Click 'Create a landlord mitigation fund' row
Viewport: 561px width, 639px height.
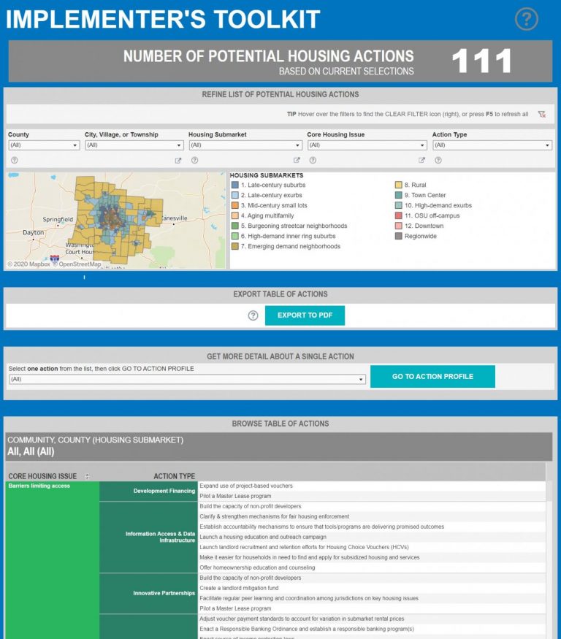pos(240,588)
